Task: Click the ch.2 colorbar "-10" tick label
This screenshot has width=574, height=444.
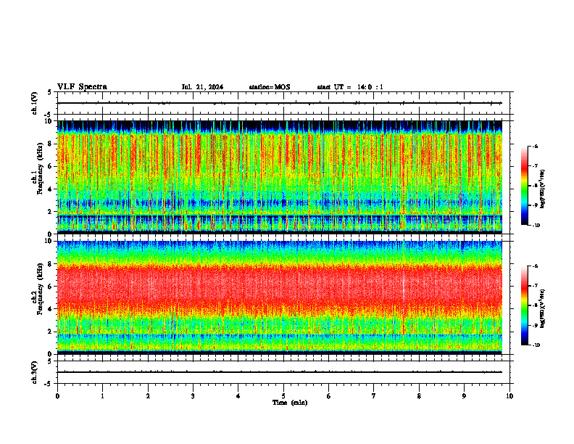Action: point(536,345)
